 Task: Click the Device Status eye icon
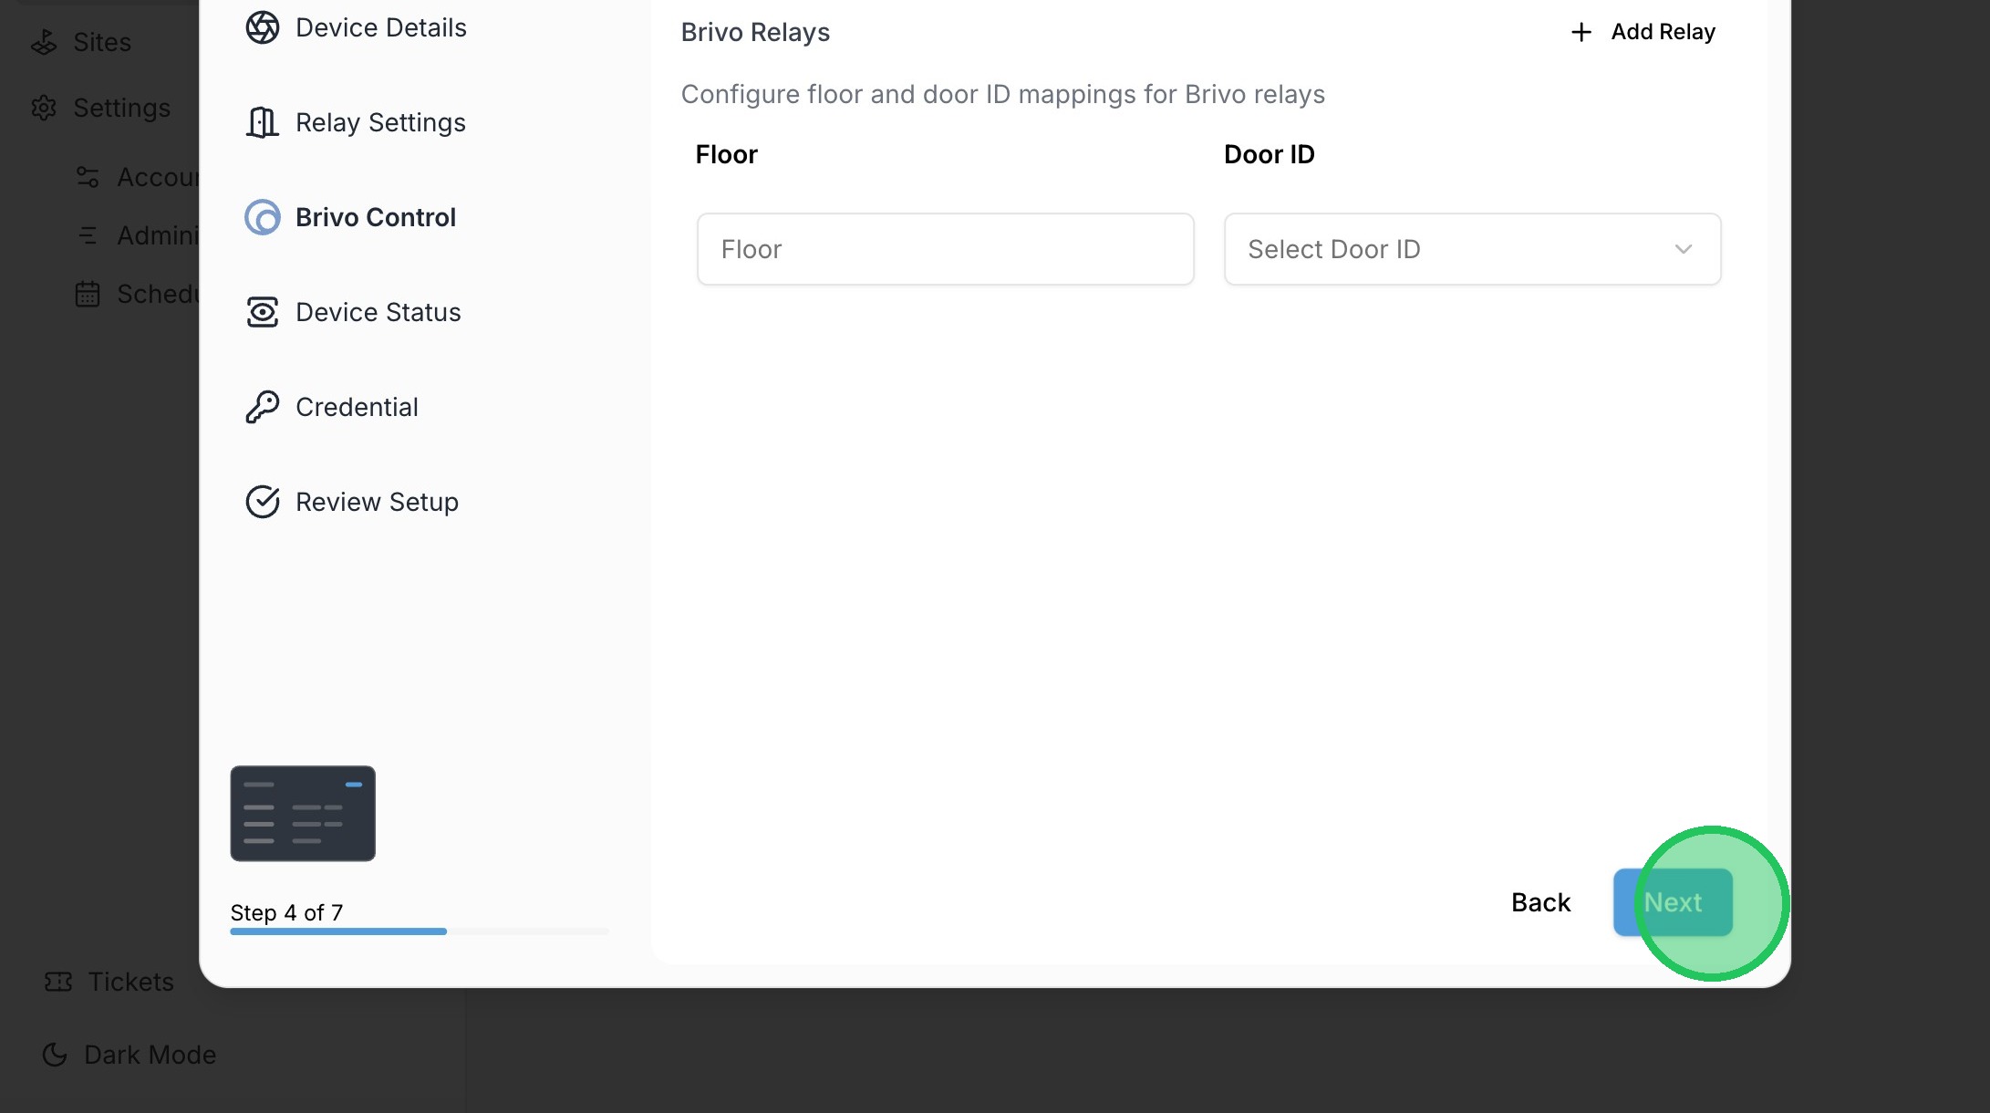[x=263, y=312]
